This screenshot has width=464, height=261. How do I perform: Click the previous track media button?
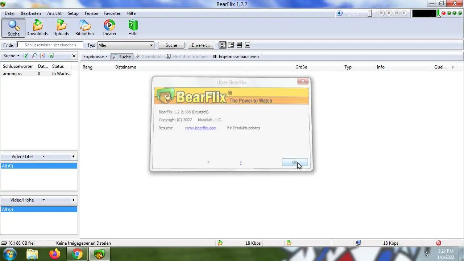pos(397,13)
